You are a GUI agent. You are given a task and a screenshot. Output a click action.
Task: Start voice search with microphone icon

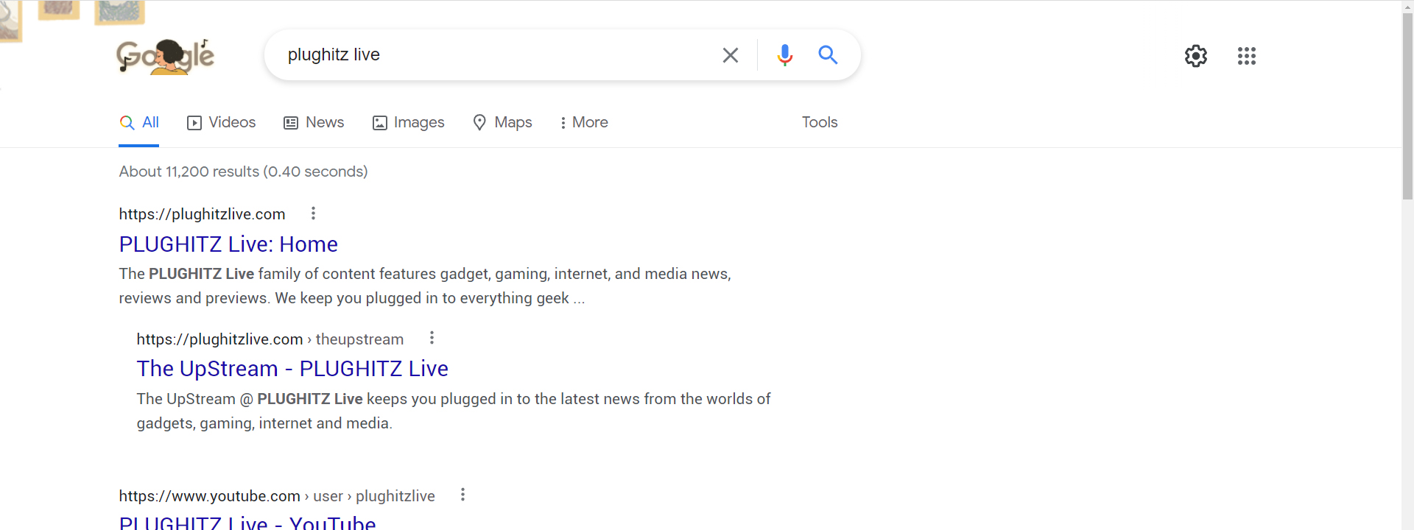pyautogui.click(x=784, y=55)
